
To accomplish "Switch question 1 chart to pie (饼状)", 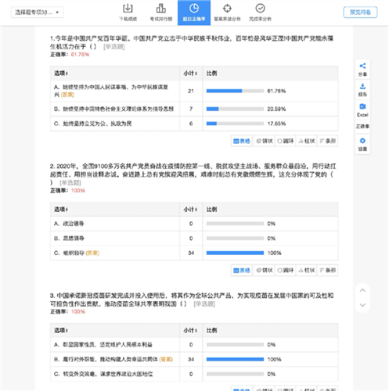I will pyautogui.click(x=264, y=141).
